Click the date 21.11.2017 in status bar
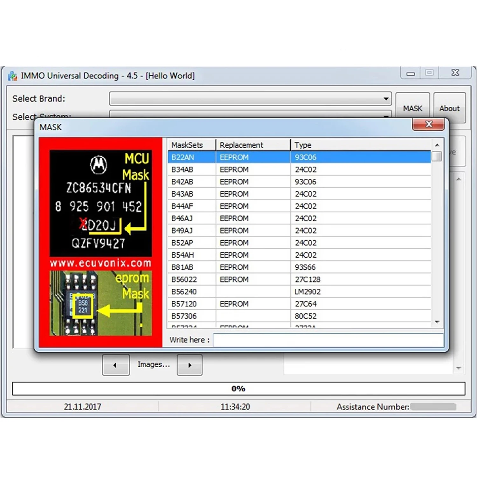The width and height of the screenshot is (477, 477). pyautogui.click(x=82, y=407)
